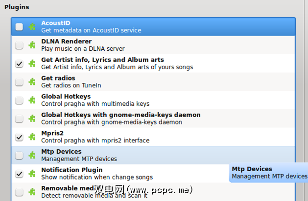The height and width of the screenshot is (201, 308).
Task: Click the Get radios plugin icon
Action: [x=32, y=82]
